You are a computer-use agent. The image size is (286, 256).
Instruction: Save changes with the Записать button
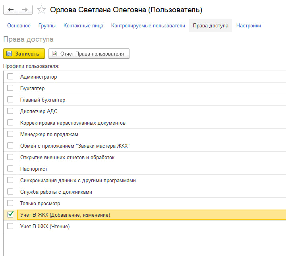[24, 54]
